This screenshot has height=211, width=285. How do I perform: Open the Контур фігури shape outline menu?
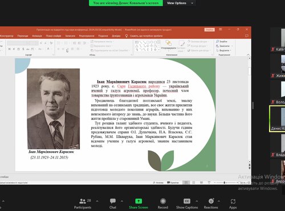pyautogui.click(x=197, y=46)
